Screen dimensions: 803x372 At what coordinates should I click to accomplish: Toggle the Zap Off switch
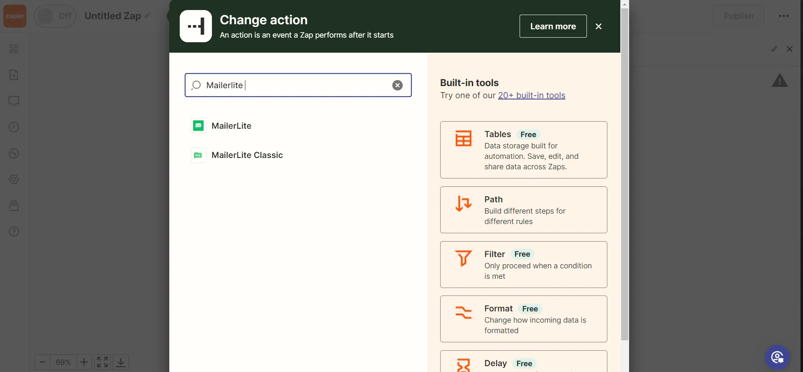pyautogui.click(x=55, y=16)
